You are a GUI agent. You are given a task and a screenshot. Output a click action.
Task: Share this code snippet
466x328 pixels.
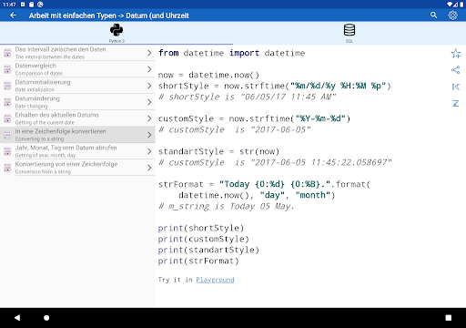click(455, 70)
